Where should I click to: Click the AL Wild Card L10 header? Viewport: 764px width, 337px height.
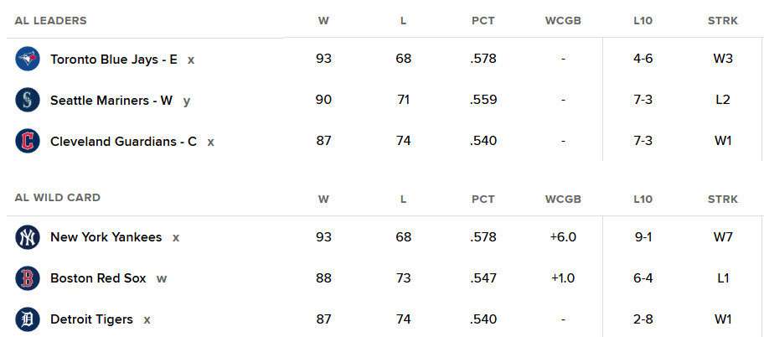tap(643, 200)
